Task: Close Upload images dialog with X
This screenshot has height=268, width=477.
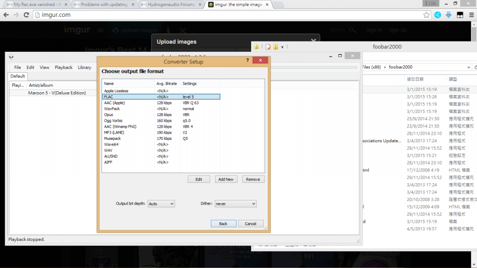Action: coord(313,40)
